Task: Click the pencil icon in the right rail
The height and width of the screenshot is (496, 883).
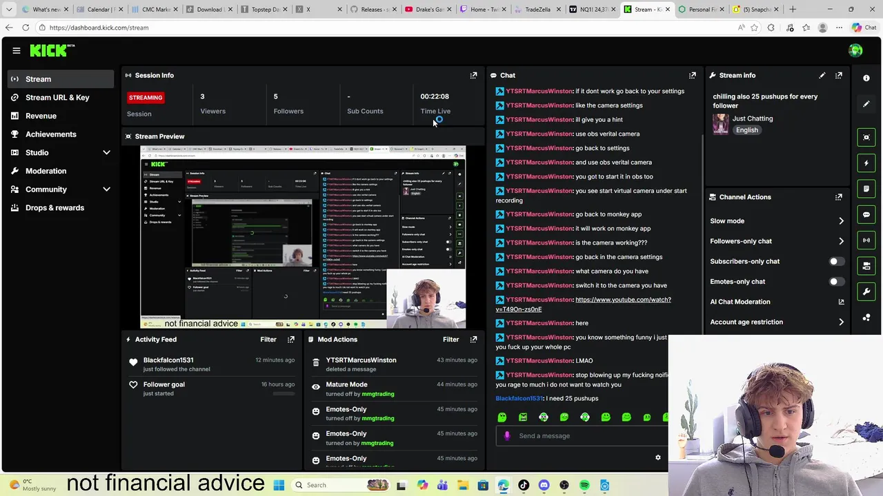Action: (x=866, y=104)
